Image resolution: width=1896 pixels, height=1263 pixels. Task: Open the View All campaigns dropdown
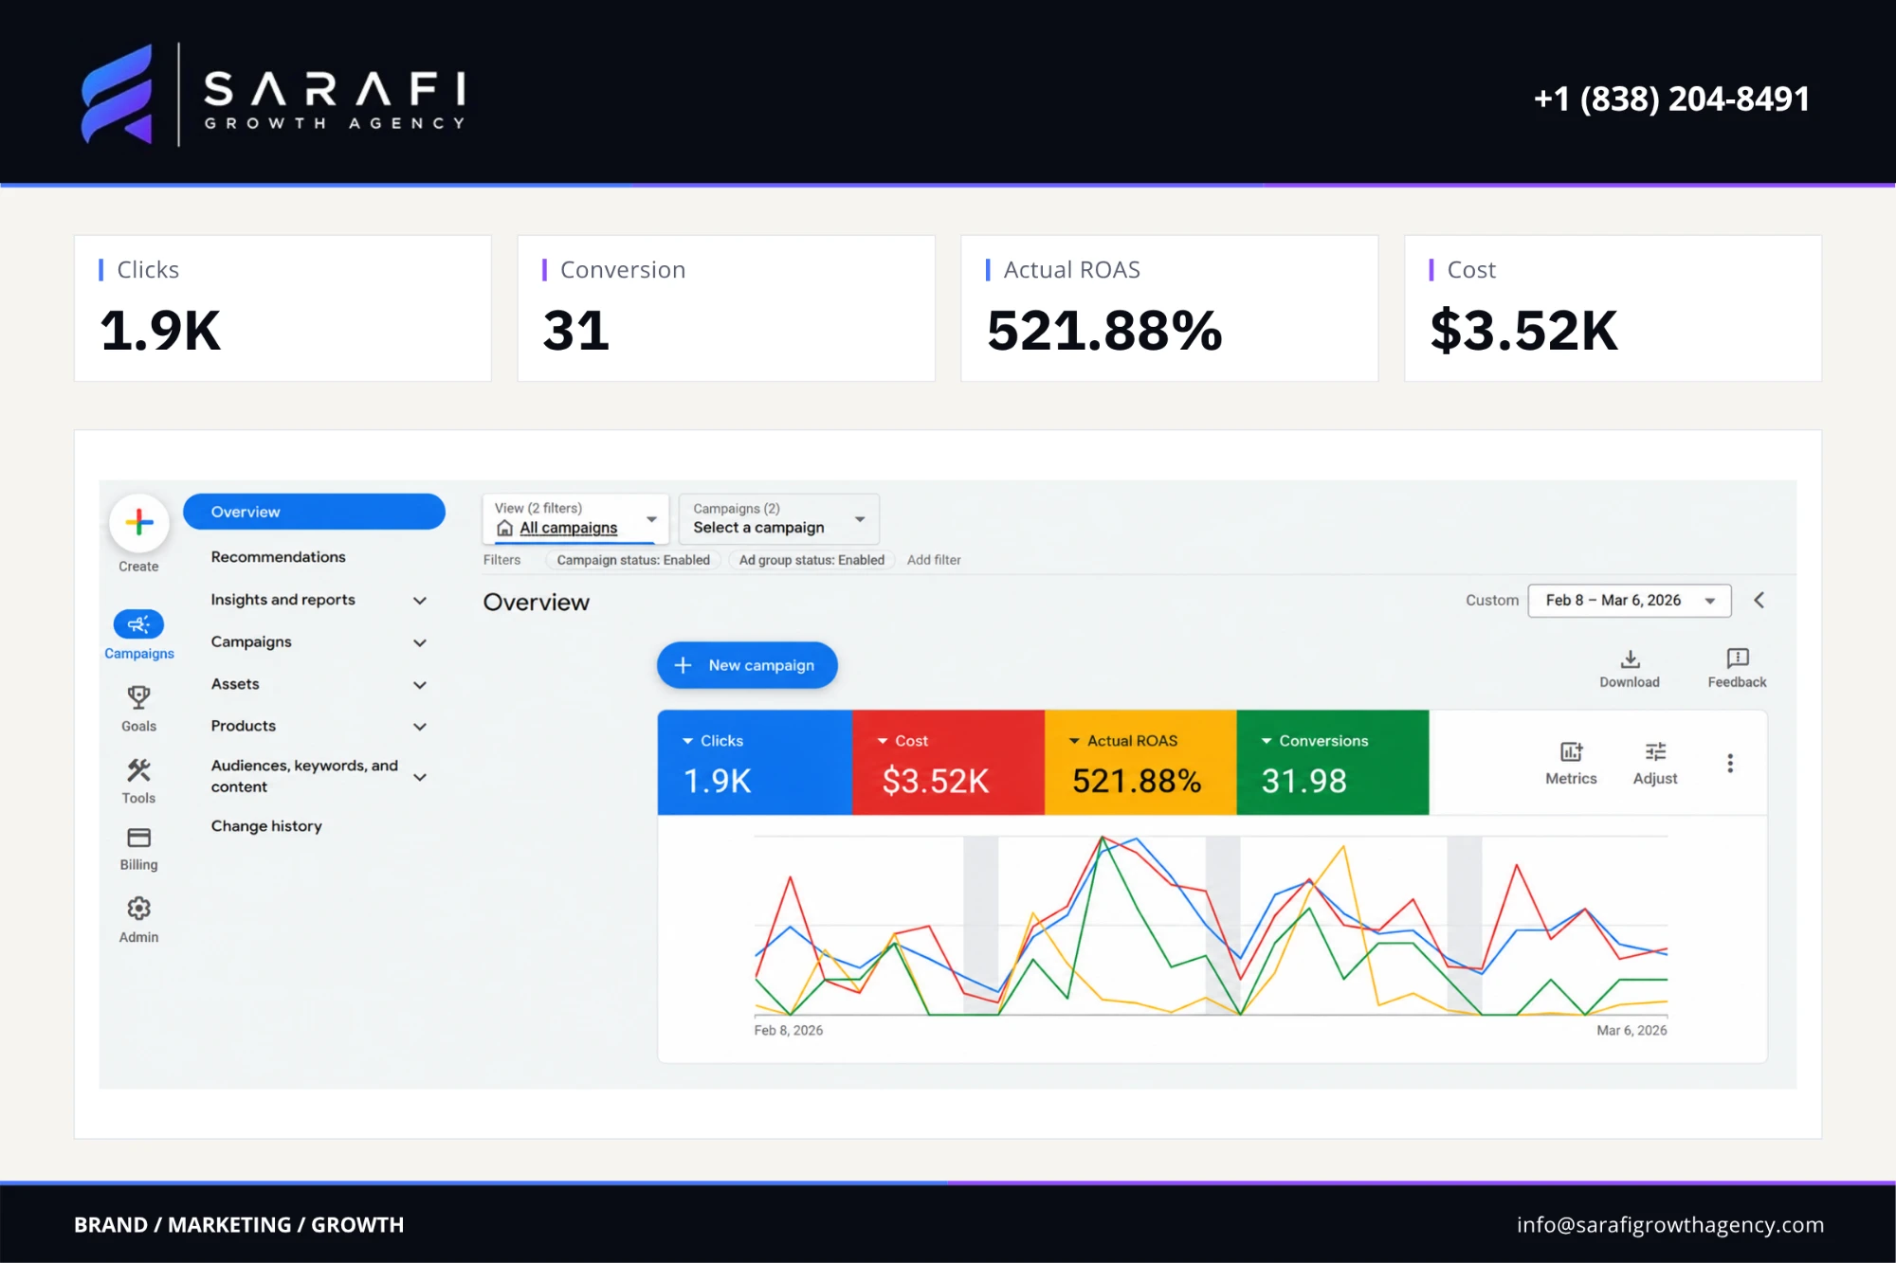coord(575,519)
